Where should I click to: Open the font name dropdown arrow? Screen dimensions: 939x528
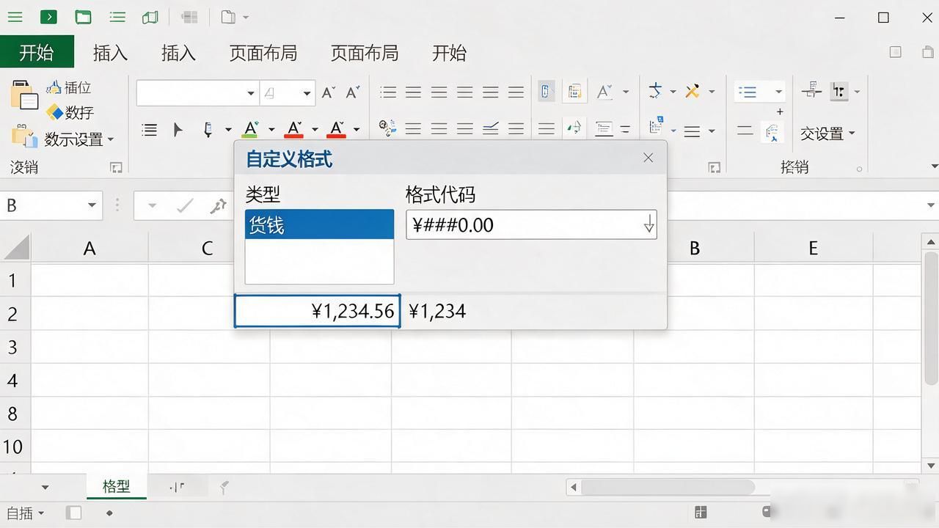pos(250,93)
